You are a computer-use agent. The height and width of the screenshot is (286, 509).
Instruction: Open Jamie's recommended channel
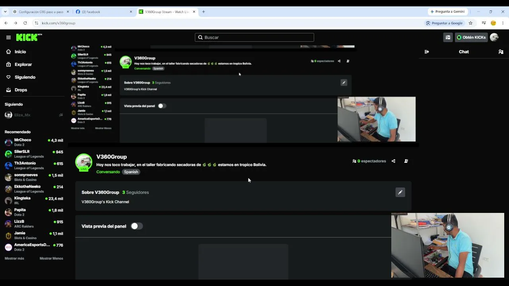pos(34,236)
